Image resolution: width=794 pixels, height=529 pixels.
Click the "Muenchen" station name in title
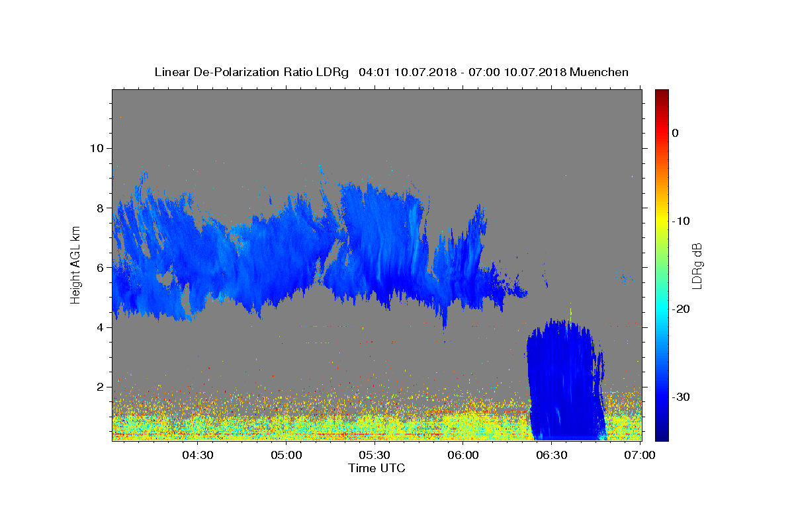pos(599,72)
